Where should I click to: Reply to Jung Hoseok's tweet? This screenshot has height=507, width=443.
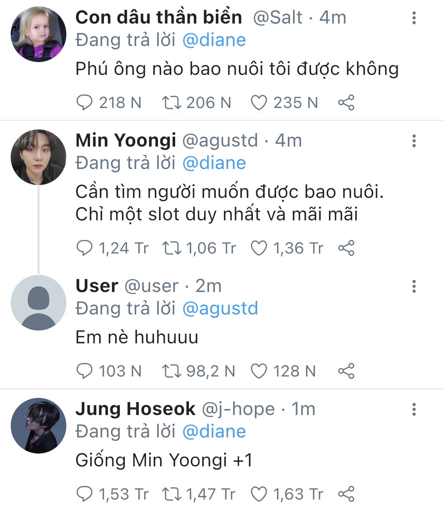[x=85, y=494]
